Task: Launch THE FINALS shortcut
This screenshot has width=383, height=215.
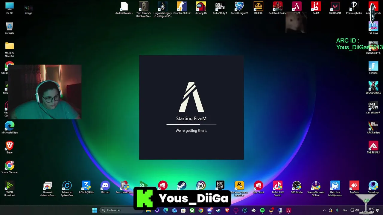Action: 373,148
